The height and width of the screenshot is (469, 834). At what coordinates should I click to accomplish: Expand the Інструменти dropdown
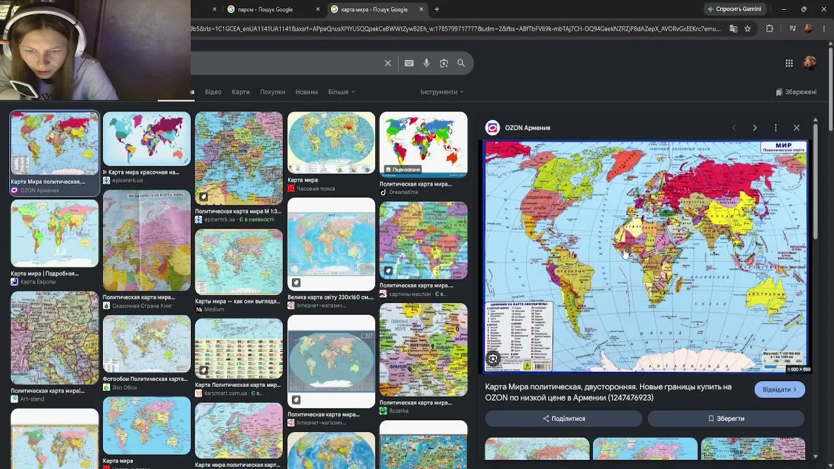(442, 92)
